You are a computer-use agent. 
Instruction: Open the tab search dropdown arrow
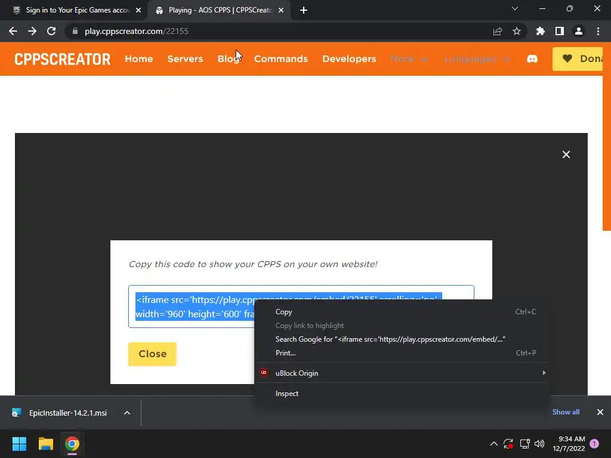pyautogui.click(x=515, y=8)
